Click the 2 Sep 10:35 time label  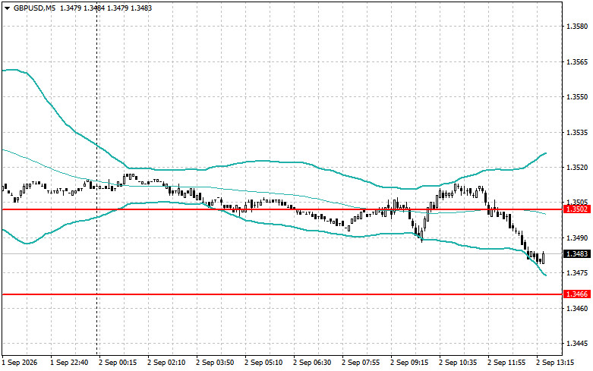coord(458,363)
